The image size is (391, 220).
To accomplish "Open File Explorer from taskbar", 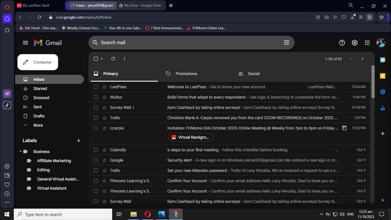I will point(133,214).
